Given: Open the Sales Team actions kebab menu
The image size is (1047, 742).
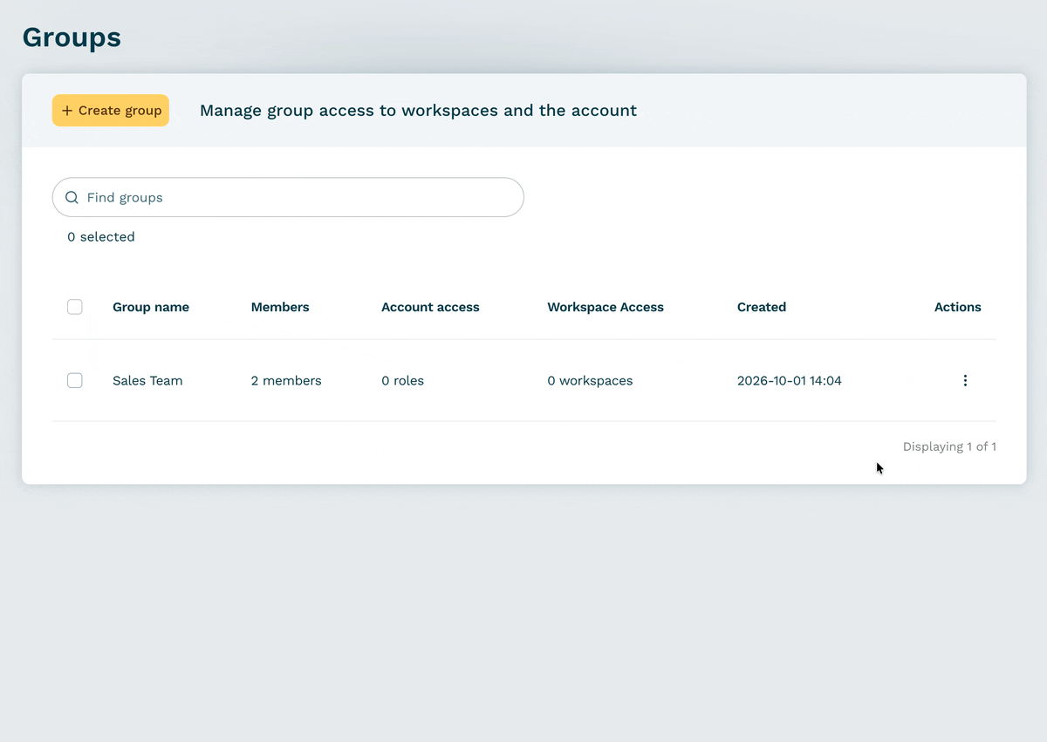Looking at the screenshot, I should pos(965,380).
